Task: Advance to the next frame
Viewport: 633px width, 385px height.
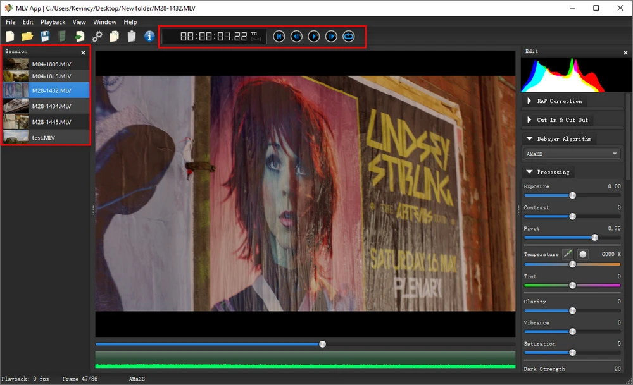Action: pos(331,36)
